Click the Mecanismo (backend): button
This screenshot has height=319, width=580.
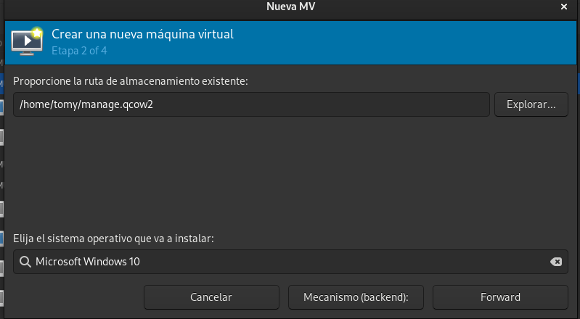tap(356, 297)
